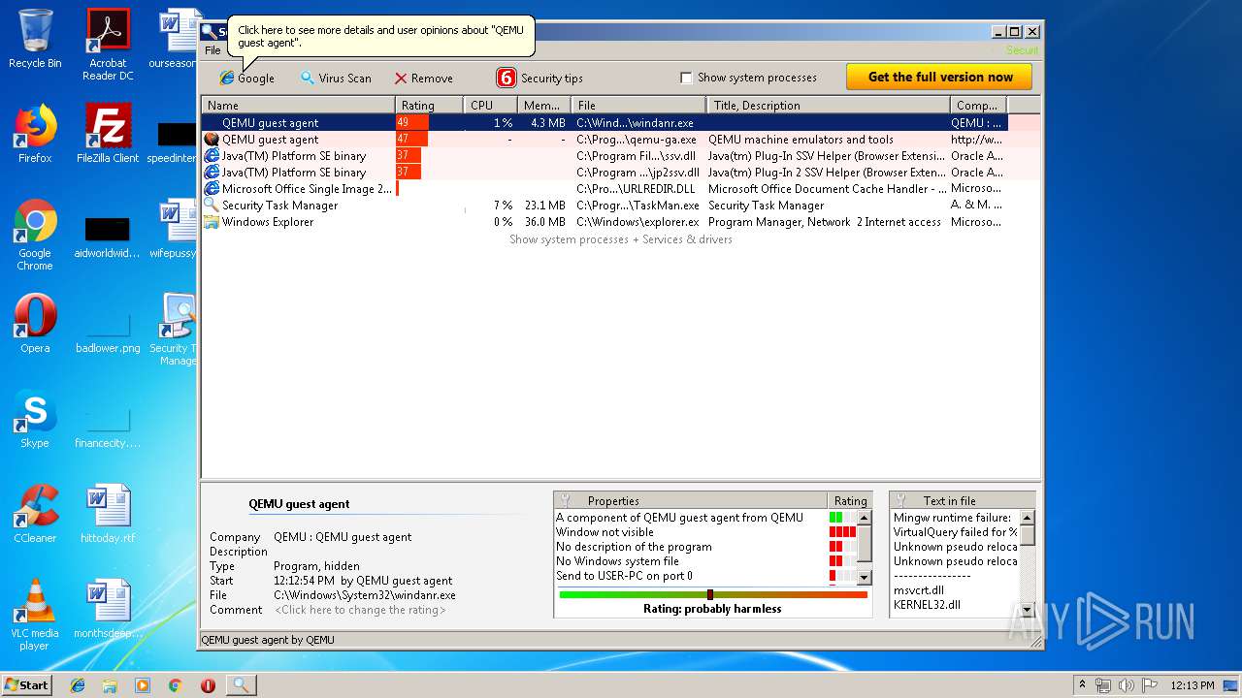This screenshot has width=1242, height=698.
Task: Click Get the full version now
Action: [939, 77]
